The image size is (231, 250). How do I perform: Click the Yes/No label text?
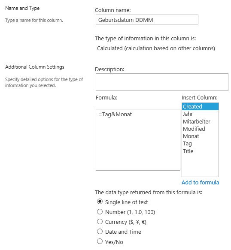point(114,242)
